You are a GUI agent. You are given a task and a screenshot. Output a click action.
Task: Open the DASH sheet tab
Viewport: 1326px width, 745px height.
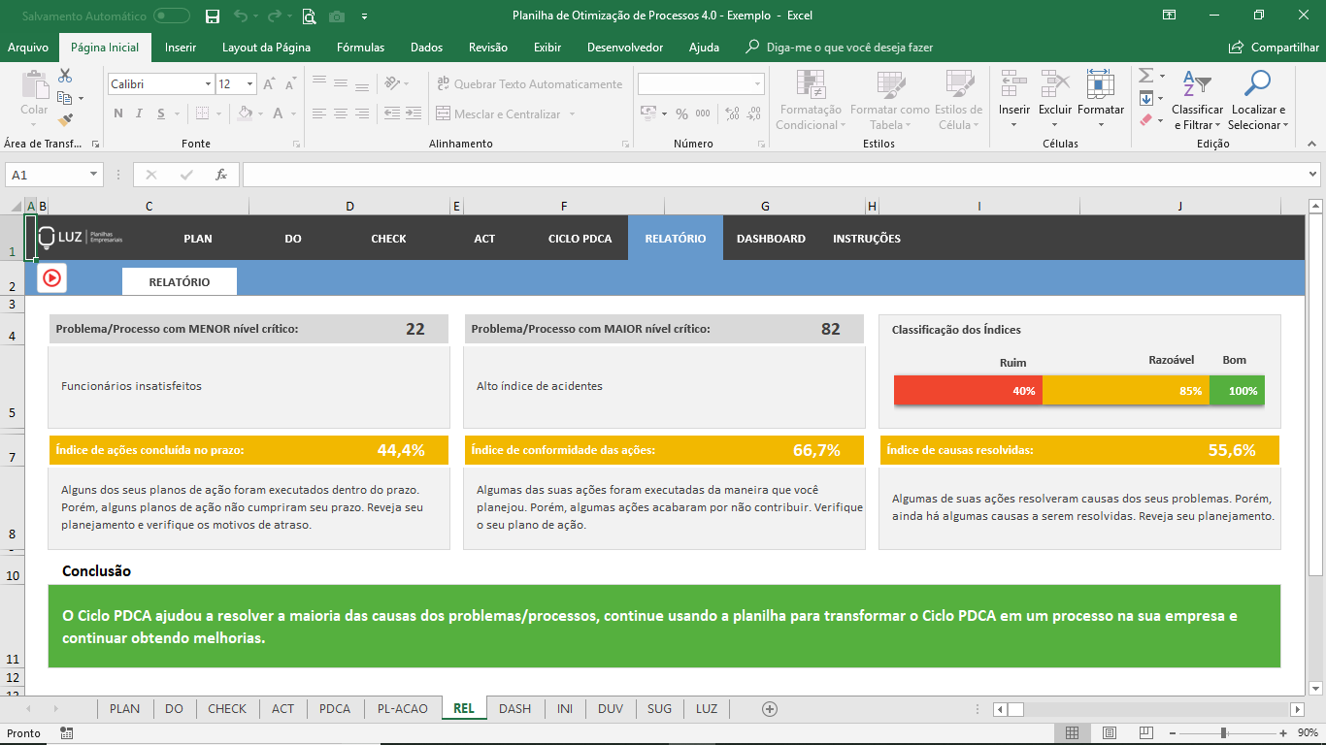pos(514,709)
